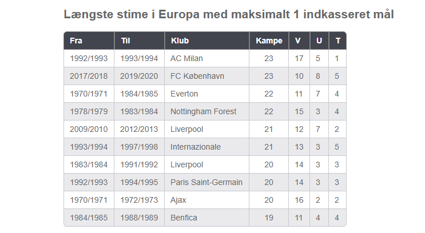Click the Kampe column header

[269, 41]
